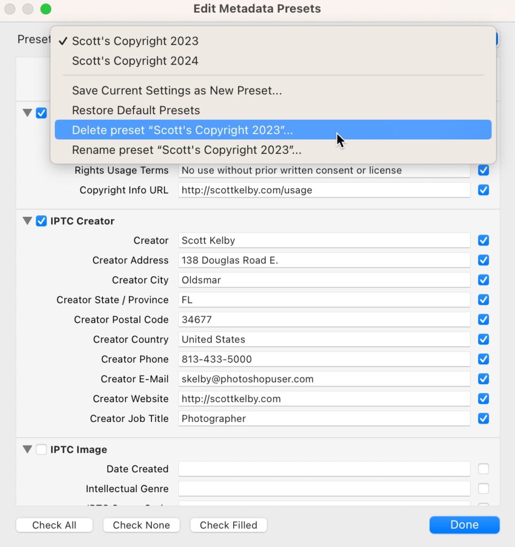The width and height of the screenshot is (515, 547).
Task: Click the Check Filled button
Action: pos(228,525)
